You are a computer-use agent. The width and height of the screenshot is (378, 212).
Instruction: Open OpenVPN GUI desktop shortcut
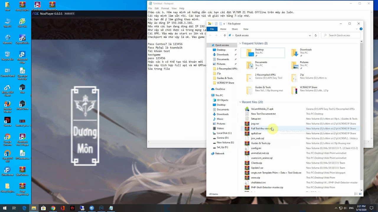pyautogui.click(x=7, y=156)
